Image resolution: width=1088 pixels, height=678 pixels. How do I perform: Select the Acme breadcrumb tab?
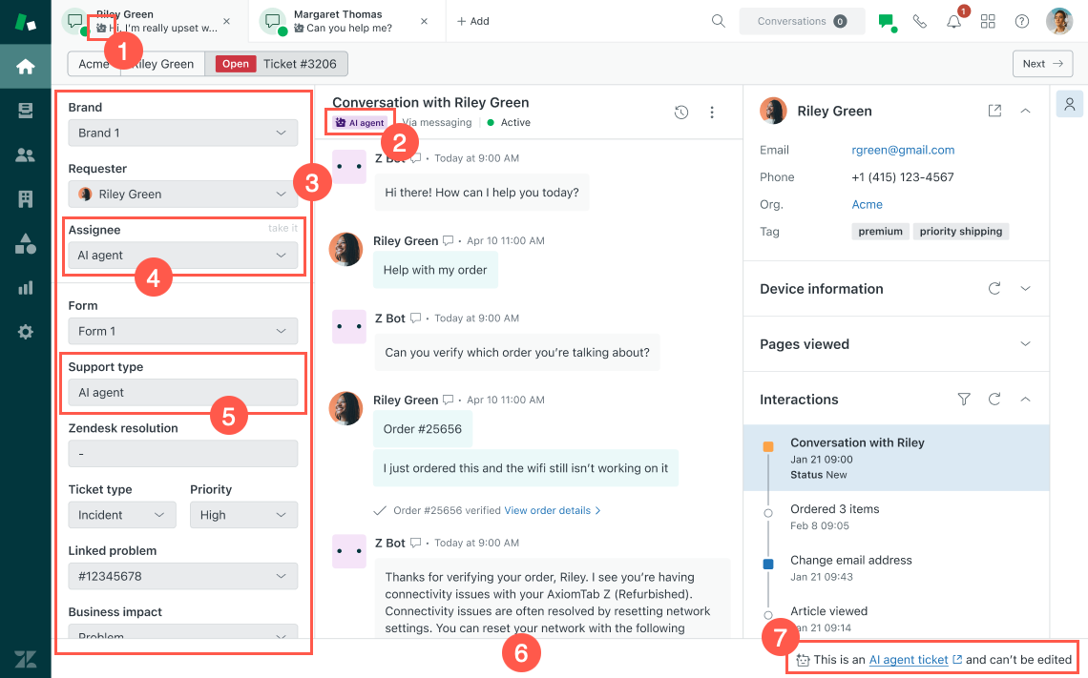click(x=94, y=64)
